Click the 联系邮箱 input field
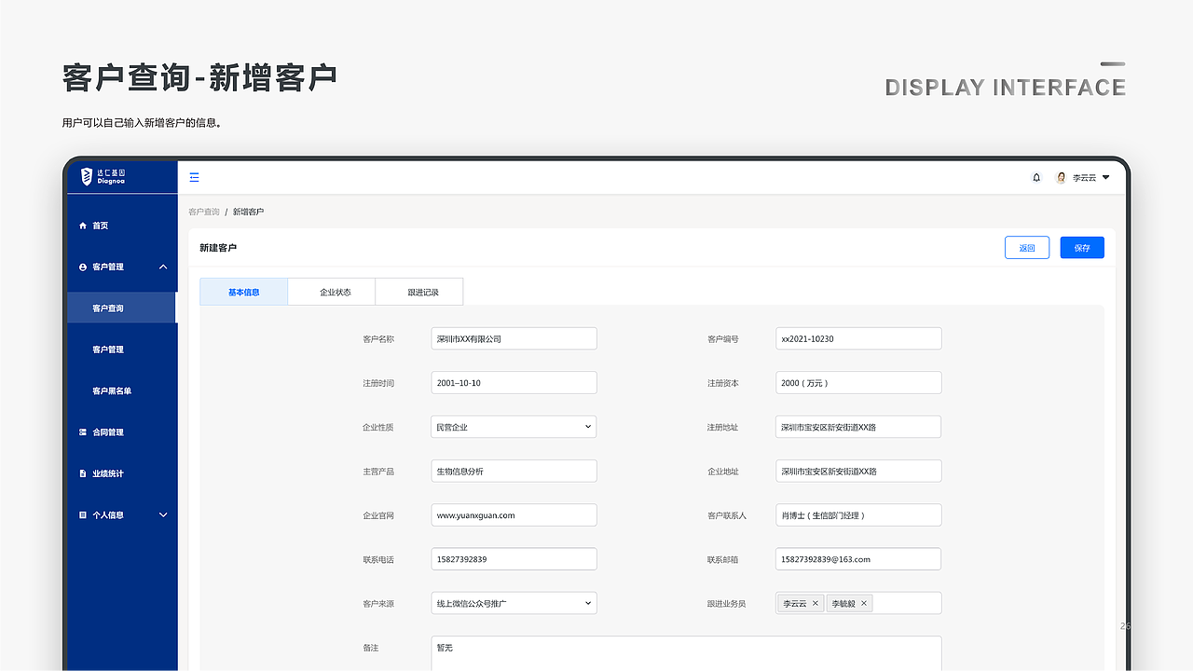 [858, 559]
